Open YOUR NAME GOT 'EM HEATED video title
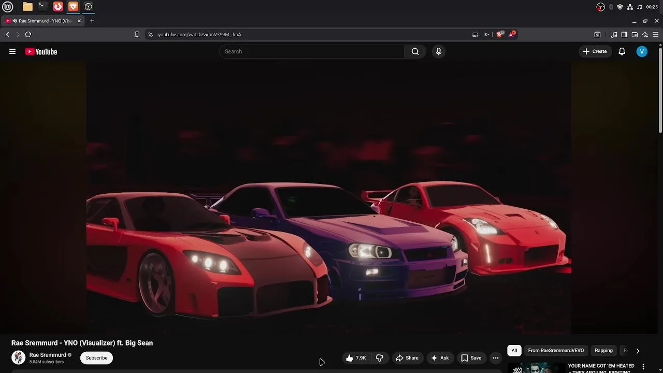This screenshot has width=663, height=373. [x=601, y=368]
